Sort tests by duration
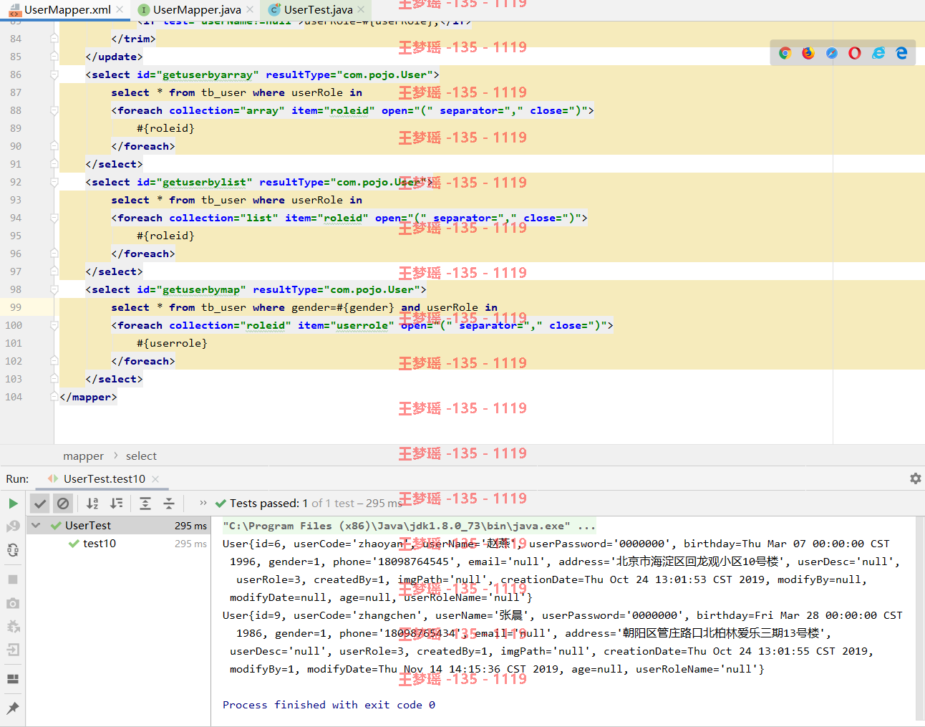 point(117,504)
